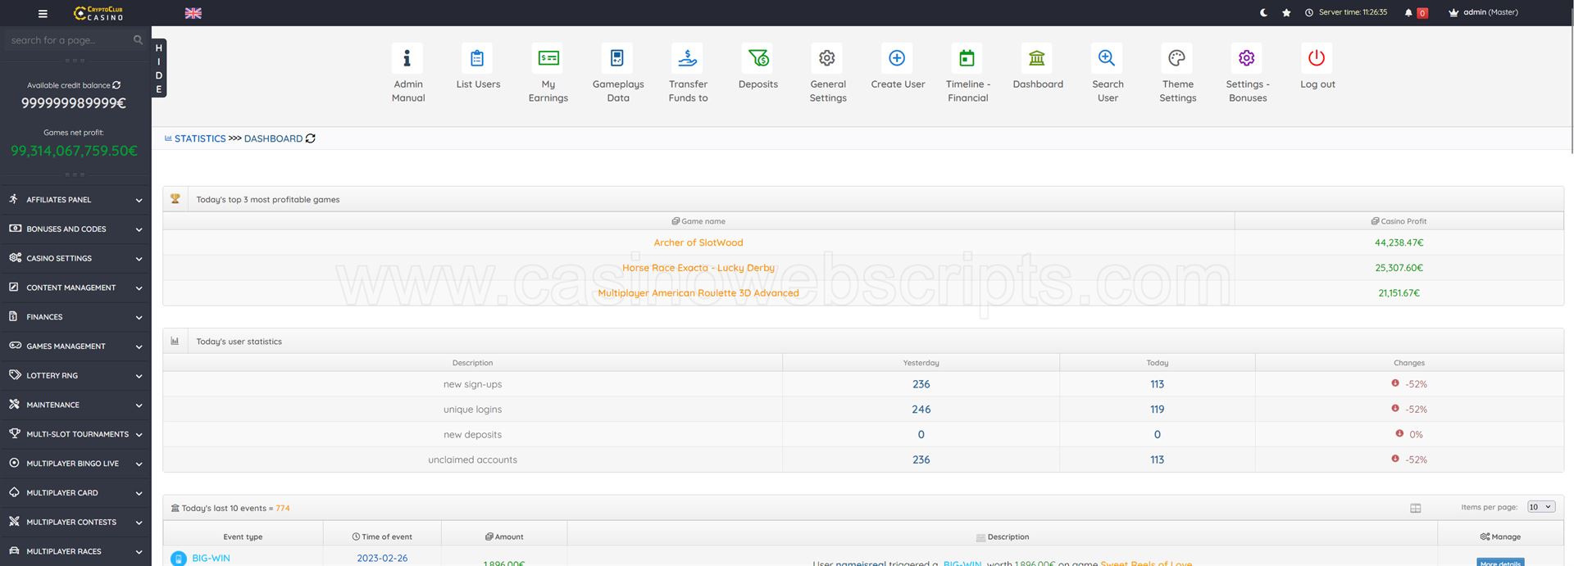Screen dimensions: 1574x566
Task: Click the chart icon beside user statistics
Action: point(175,341)
